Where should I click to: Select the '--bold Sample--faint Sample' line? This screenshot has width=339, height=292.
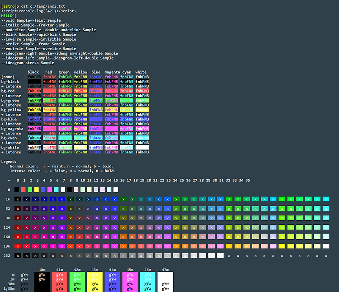(x=31, y=20)
